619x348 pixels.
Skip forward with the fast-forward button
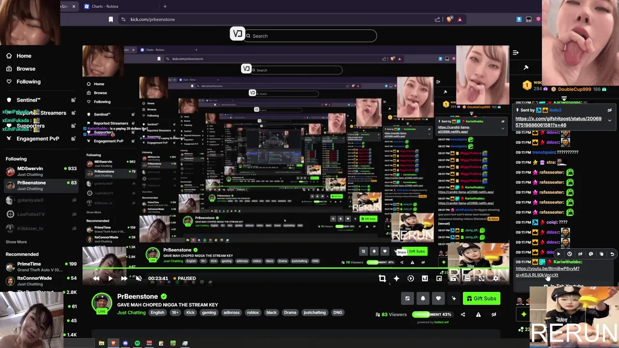[124, 278]
